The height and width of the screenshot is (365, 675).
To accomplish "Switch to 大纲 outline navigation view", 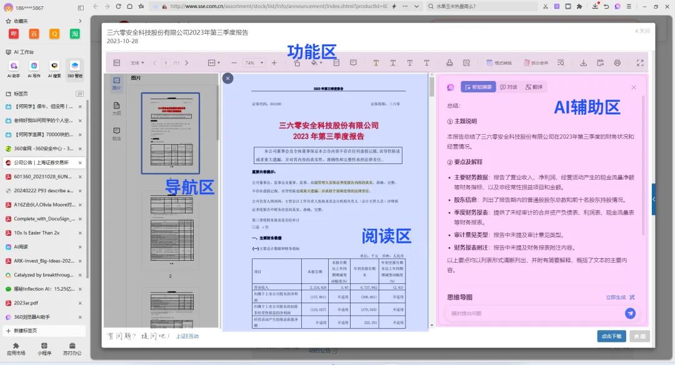I will click(116, 109).
